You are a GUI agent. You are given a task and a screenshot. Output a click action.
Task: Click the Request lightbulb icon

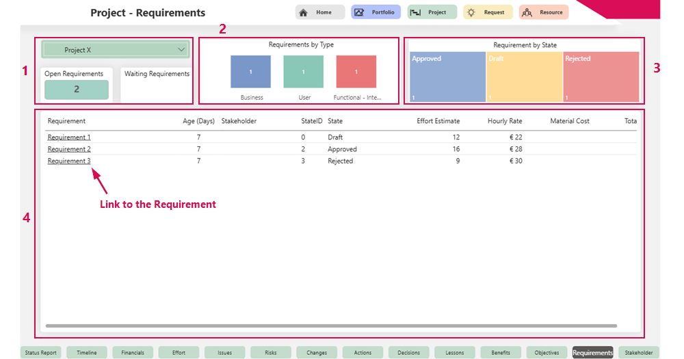[471, 12]
